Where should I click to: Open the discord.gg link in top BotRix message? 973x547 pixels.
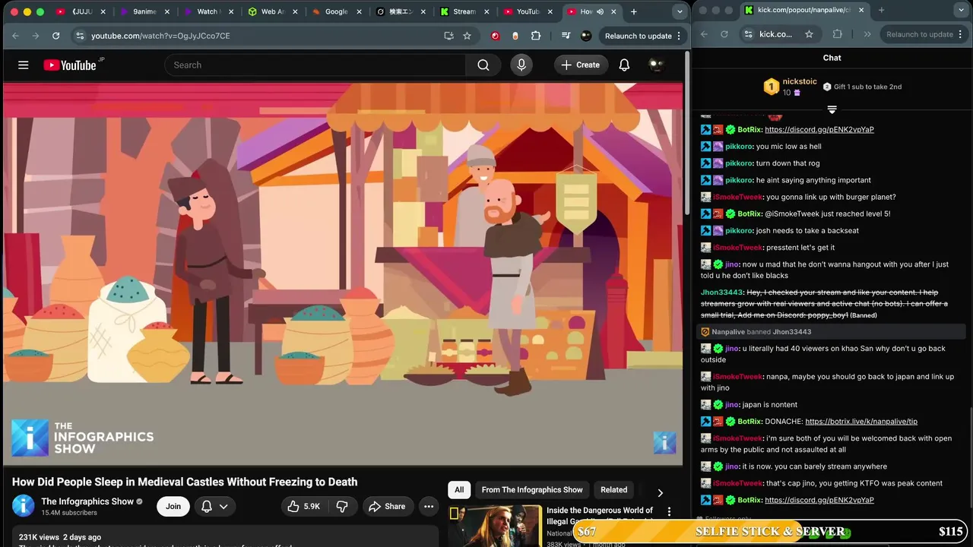(x=819, y=130)
